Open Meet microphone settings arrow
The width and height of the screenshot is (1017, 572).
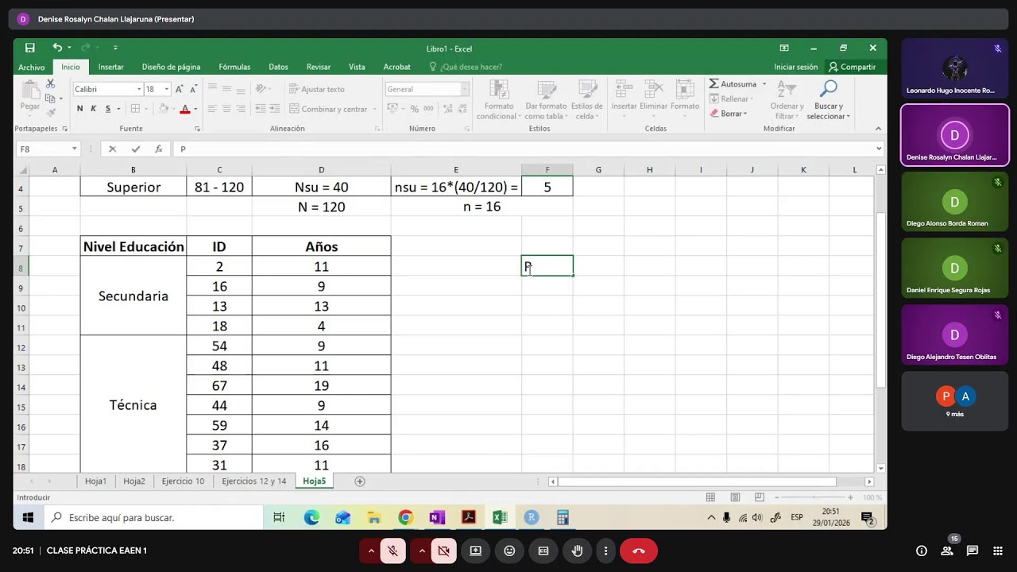(x=370, y=551)
